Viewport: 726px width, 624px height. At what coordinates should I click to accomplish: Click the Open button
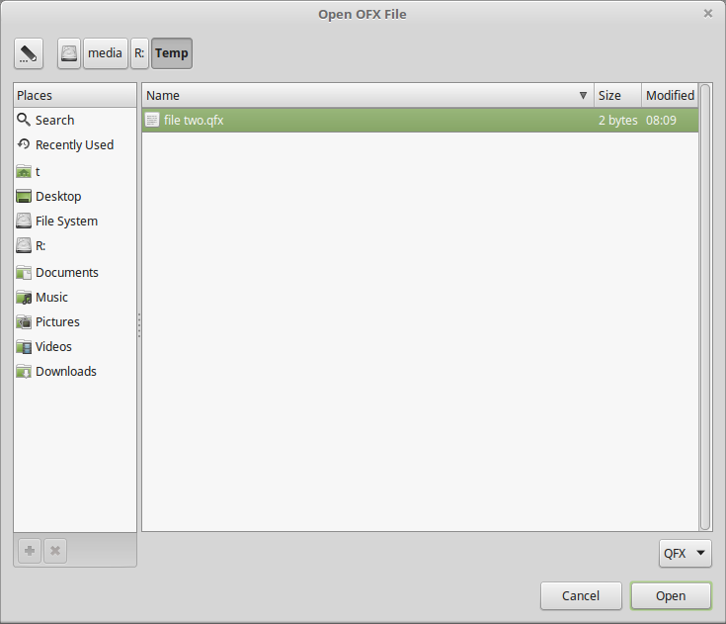(x=671, y=595)
